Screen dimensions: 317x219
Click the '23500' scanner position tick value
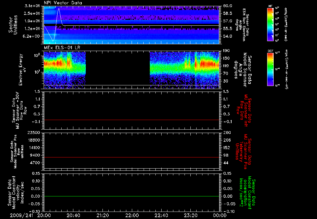34,132
